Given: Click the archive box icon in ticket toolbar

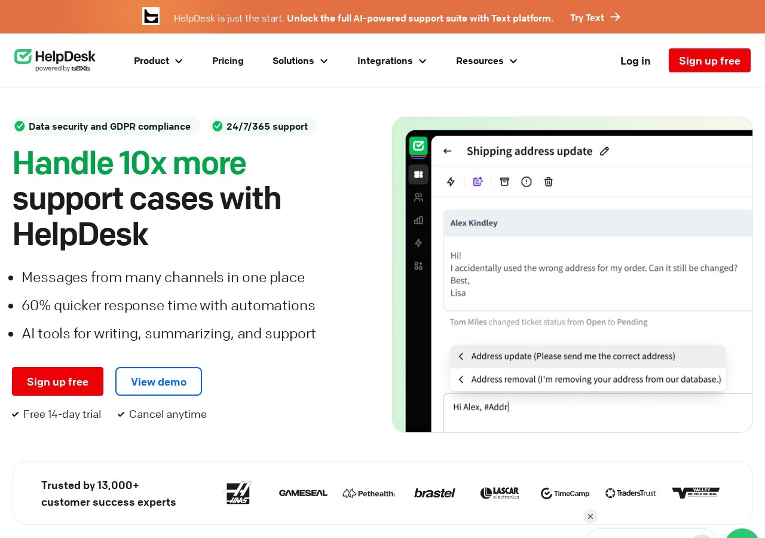Looking at the screenshot, I should pos(504,182).
